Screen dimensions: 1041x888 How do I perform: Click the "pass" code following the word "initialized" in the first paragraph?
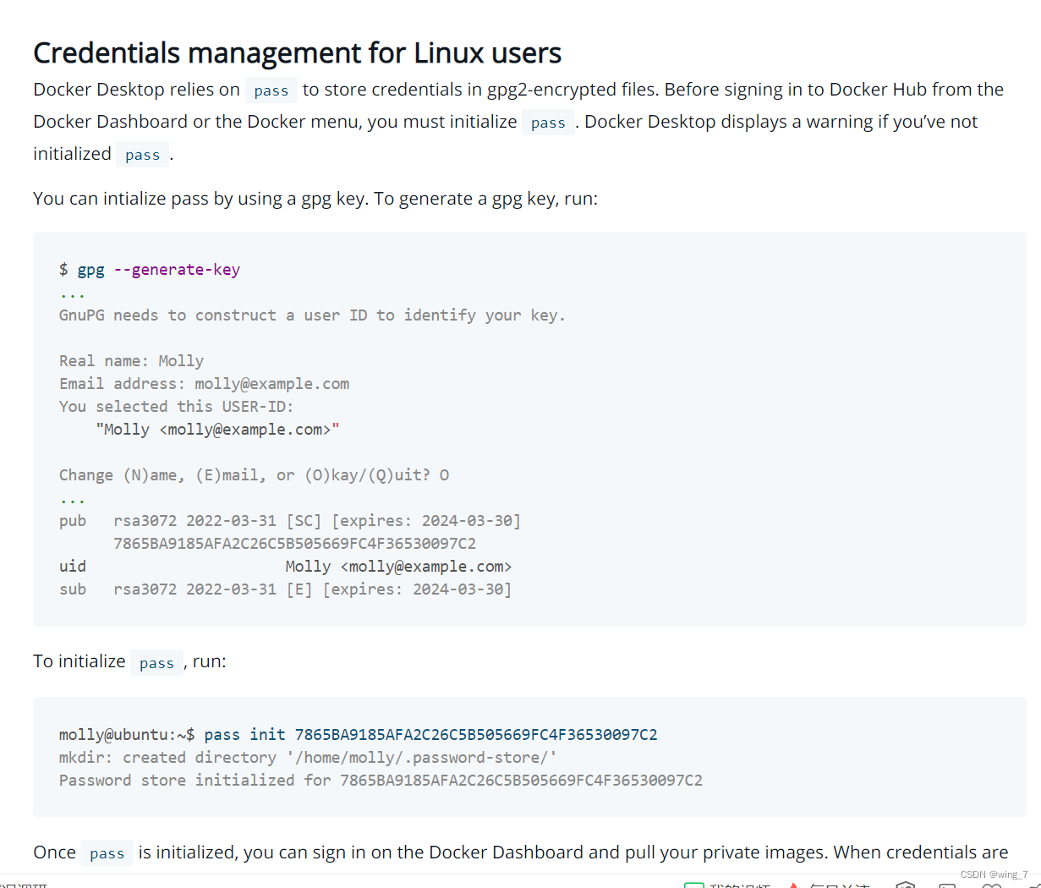pyautogui.click(x=142, y=155)
